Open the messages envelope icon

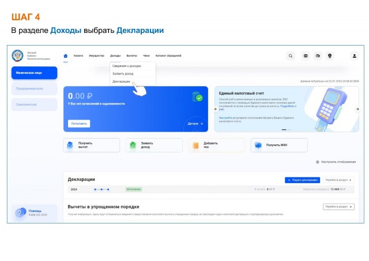point(306,56)
